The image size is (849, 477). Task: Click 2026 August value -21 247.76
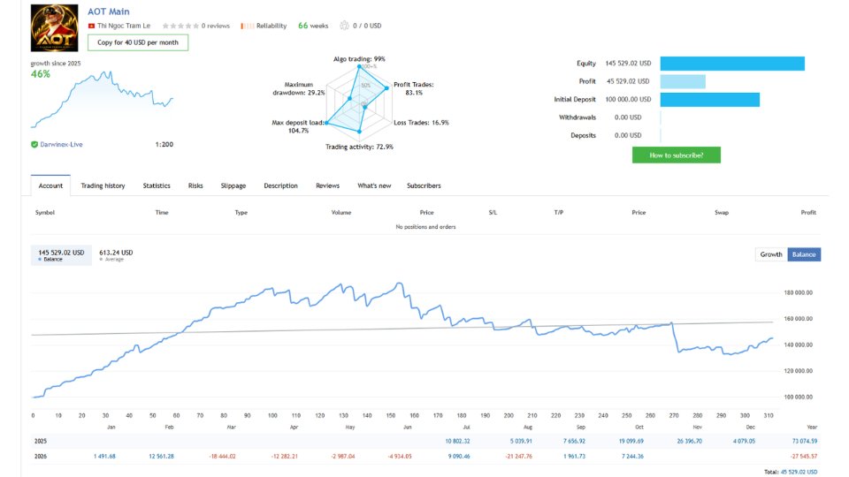click(518, 457)
